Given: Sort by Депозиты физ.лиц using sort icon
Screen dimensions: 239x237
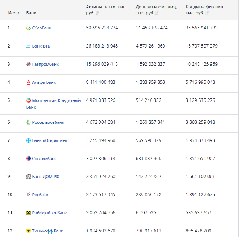Looking at the screenshot, I should (157, 13).
